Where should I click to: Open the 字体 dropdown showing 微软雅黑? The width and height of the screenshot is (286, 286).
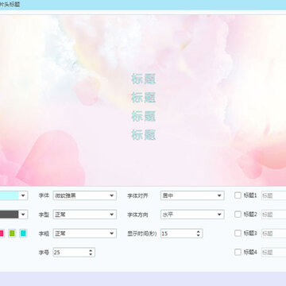coord(85,195)
